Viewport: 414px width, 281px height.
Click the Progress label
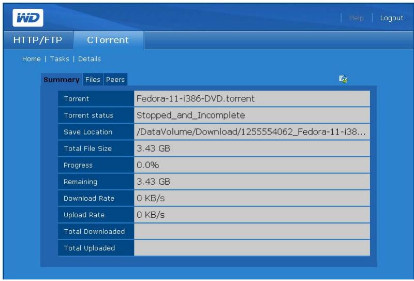78,165
